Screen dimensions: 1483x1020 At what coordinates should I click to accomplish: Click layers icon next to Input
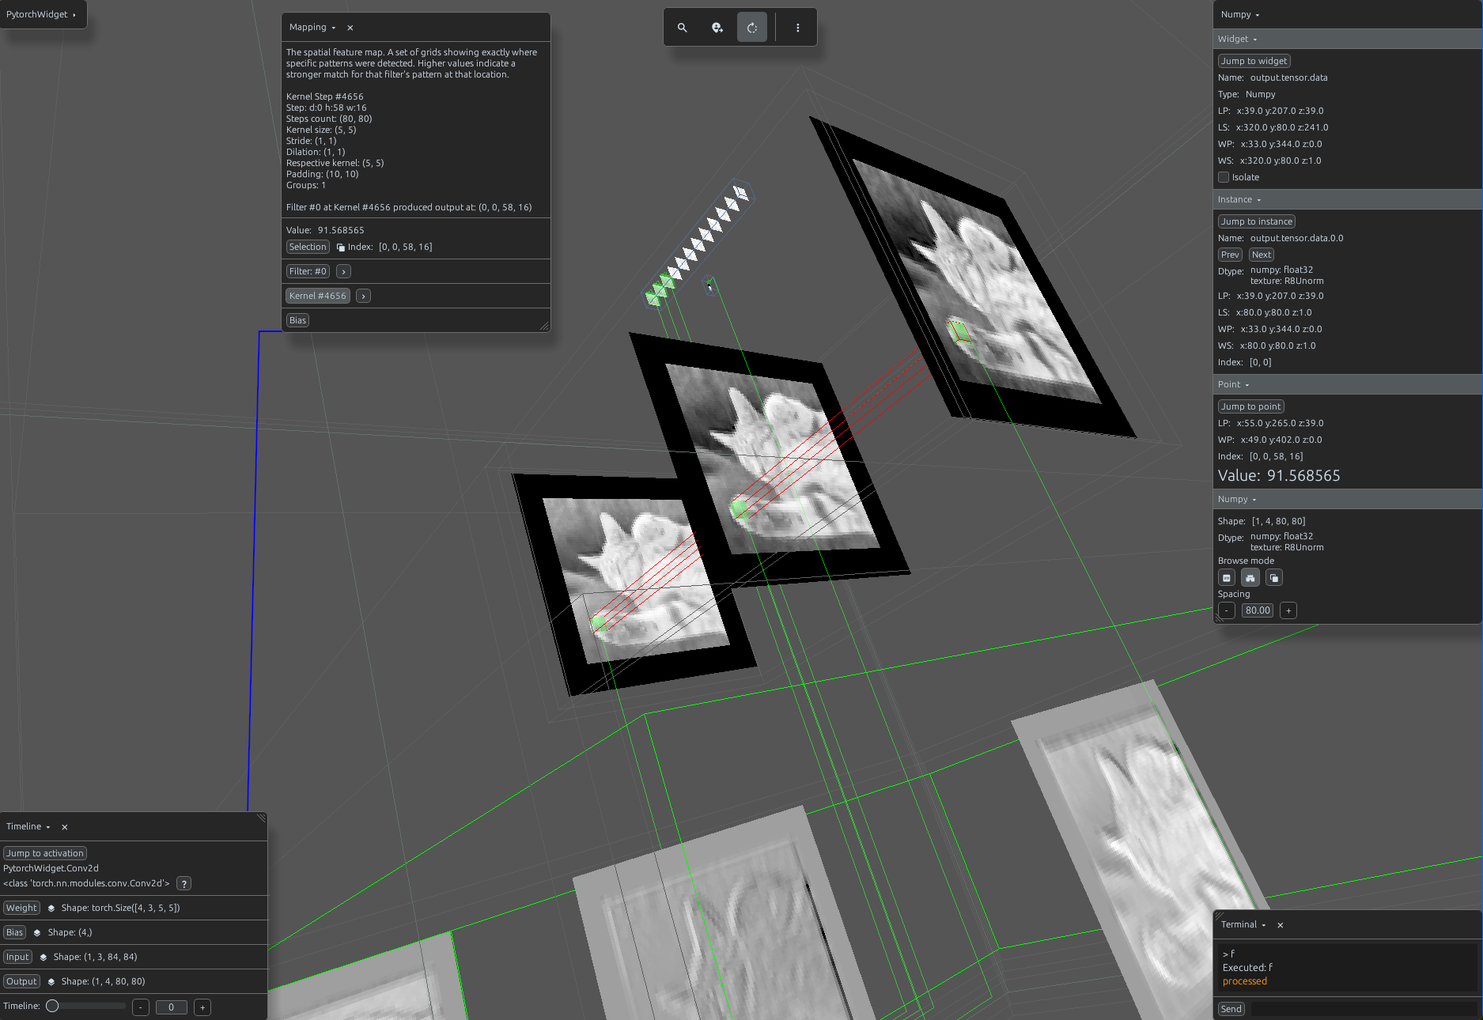[x=44, y=958]
